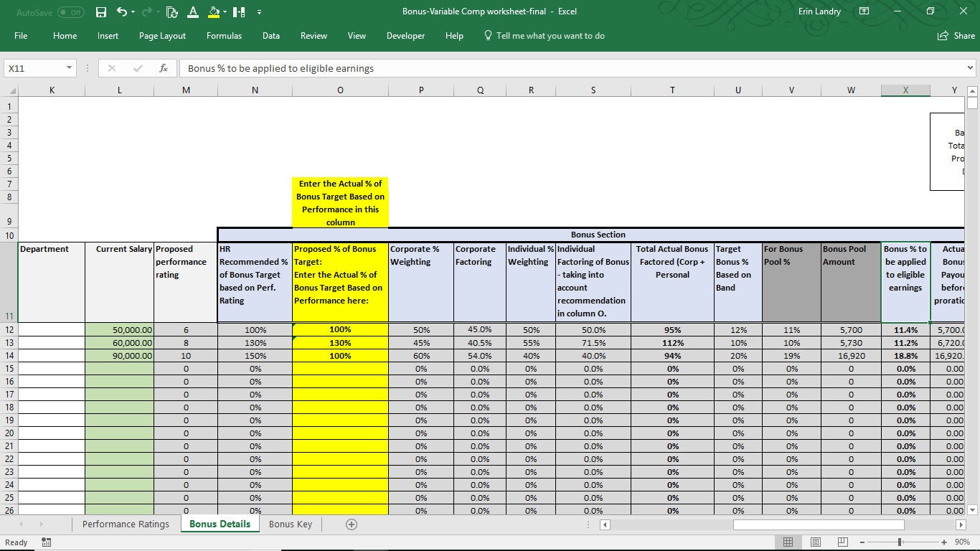
Task: Open the Name Box dropdown arrow
Action: pyautogui.click(x=69, y=68)
